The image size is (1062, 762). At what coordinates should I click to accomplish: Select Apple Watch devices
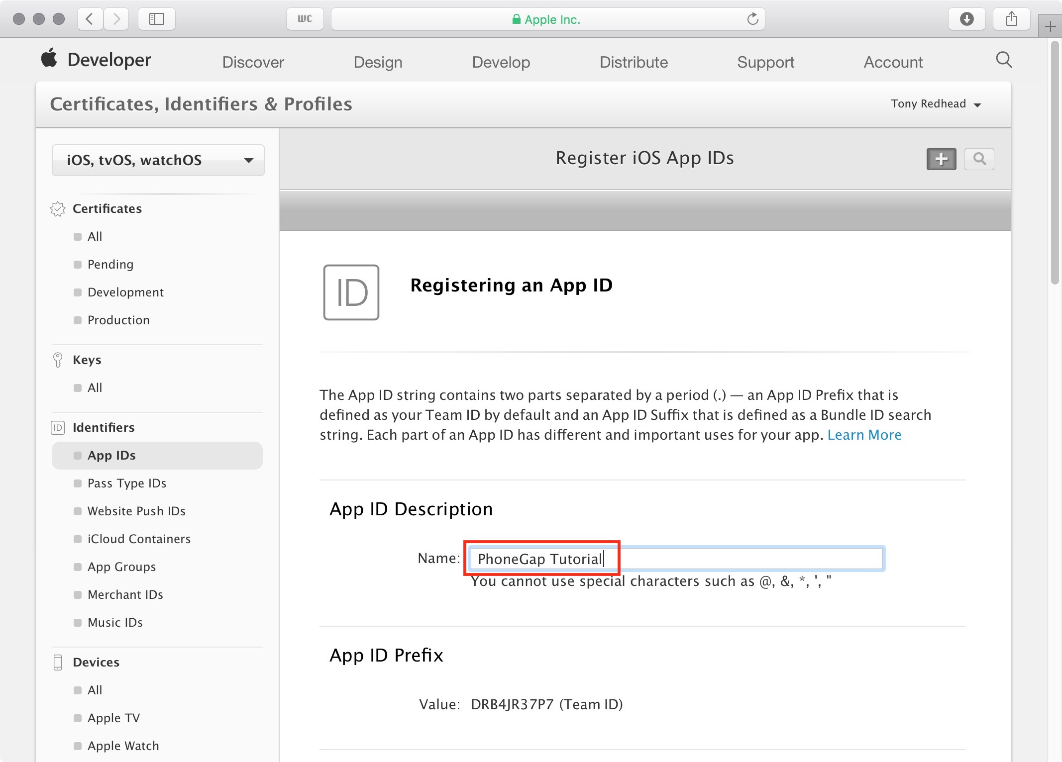[123, 746]
